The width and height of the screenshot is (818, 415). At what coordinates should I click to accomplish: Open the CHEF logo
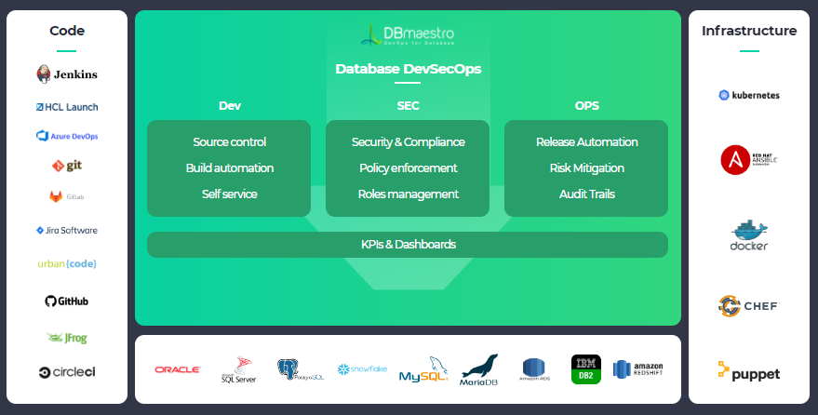coord(748,306)
